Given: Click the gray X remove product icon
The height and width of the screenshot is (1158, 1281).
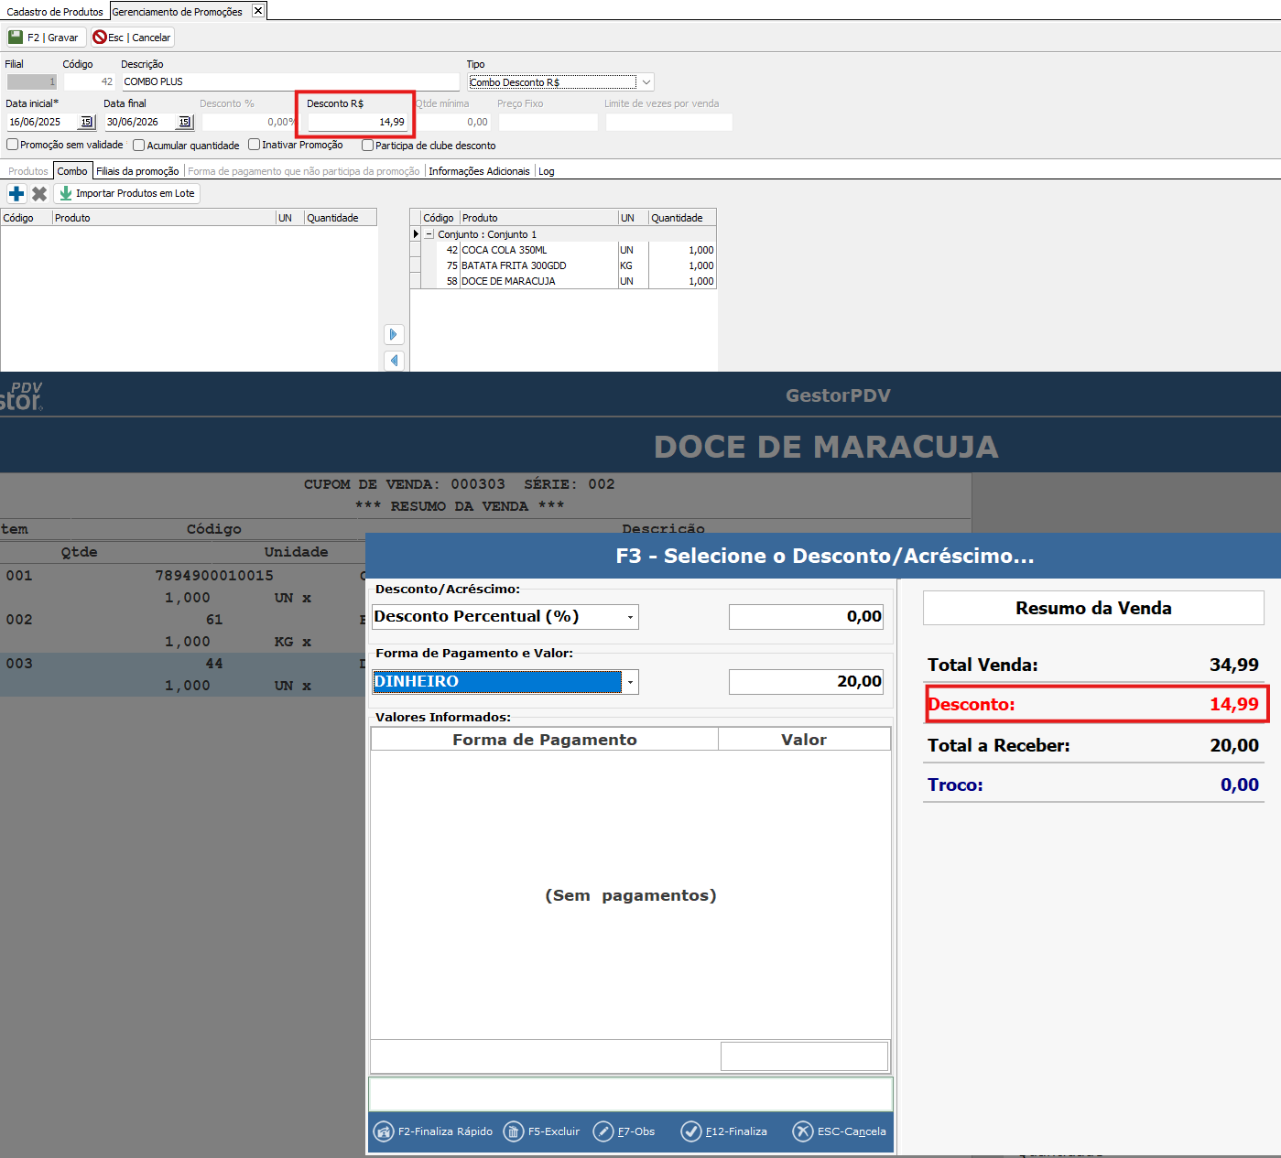Looking at the screenshot, I should point(39,193).
